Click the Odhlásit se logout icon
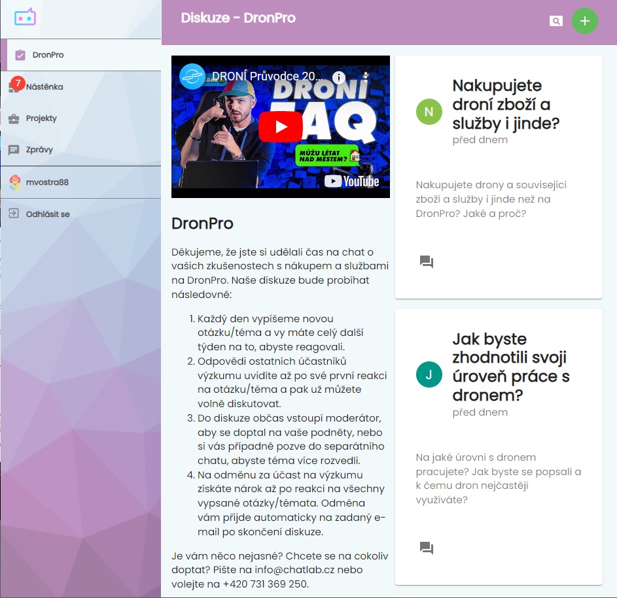Screen dimensions: 617x598 pyautogui.click(x=14, y=214)
